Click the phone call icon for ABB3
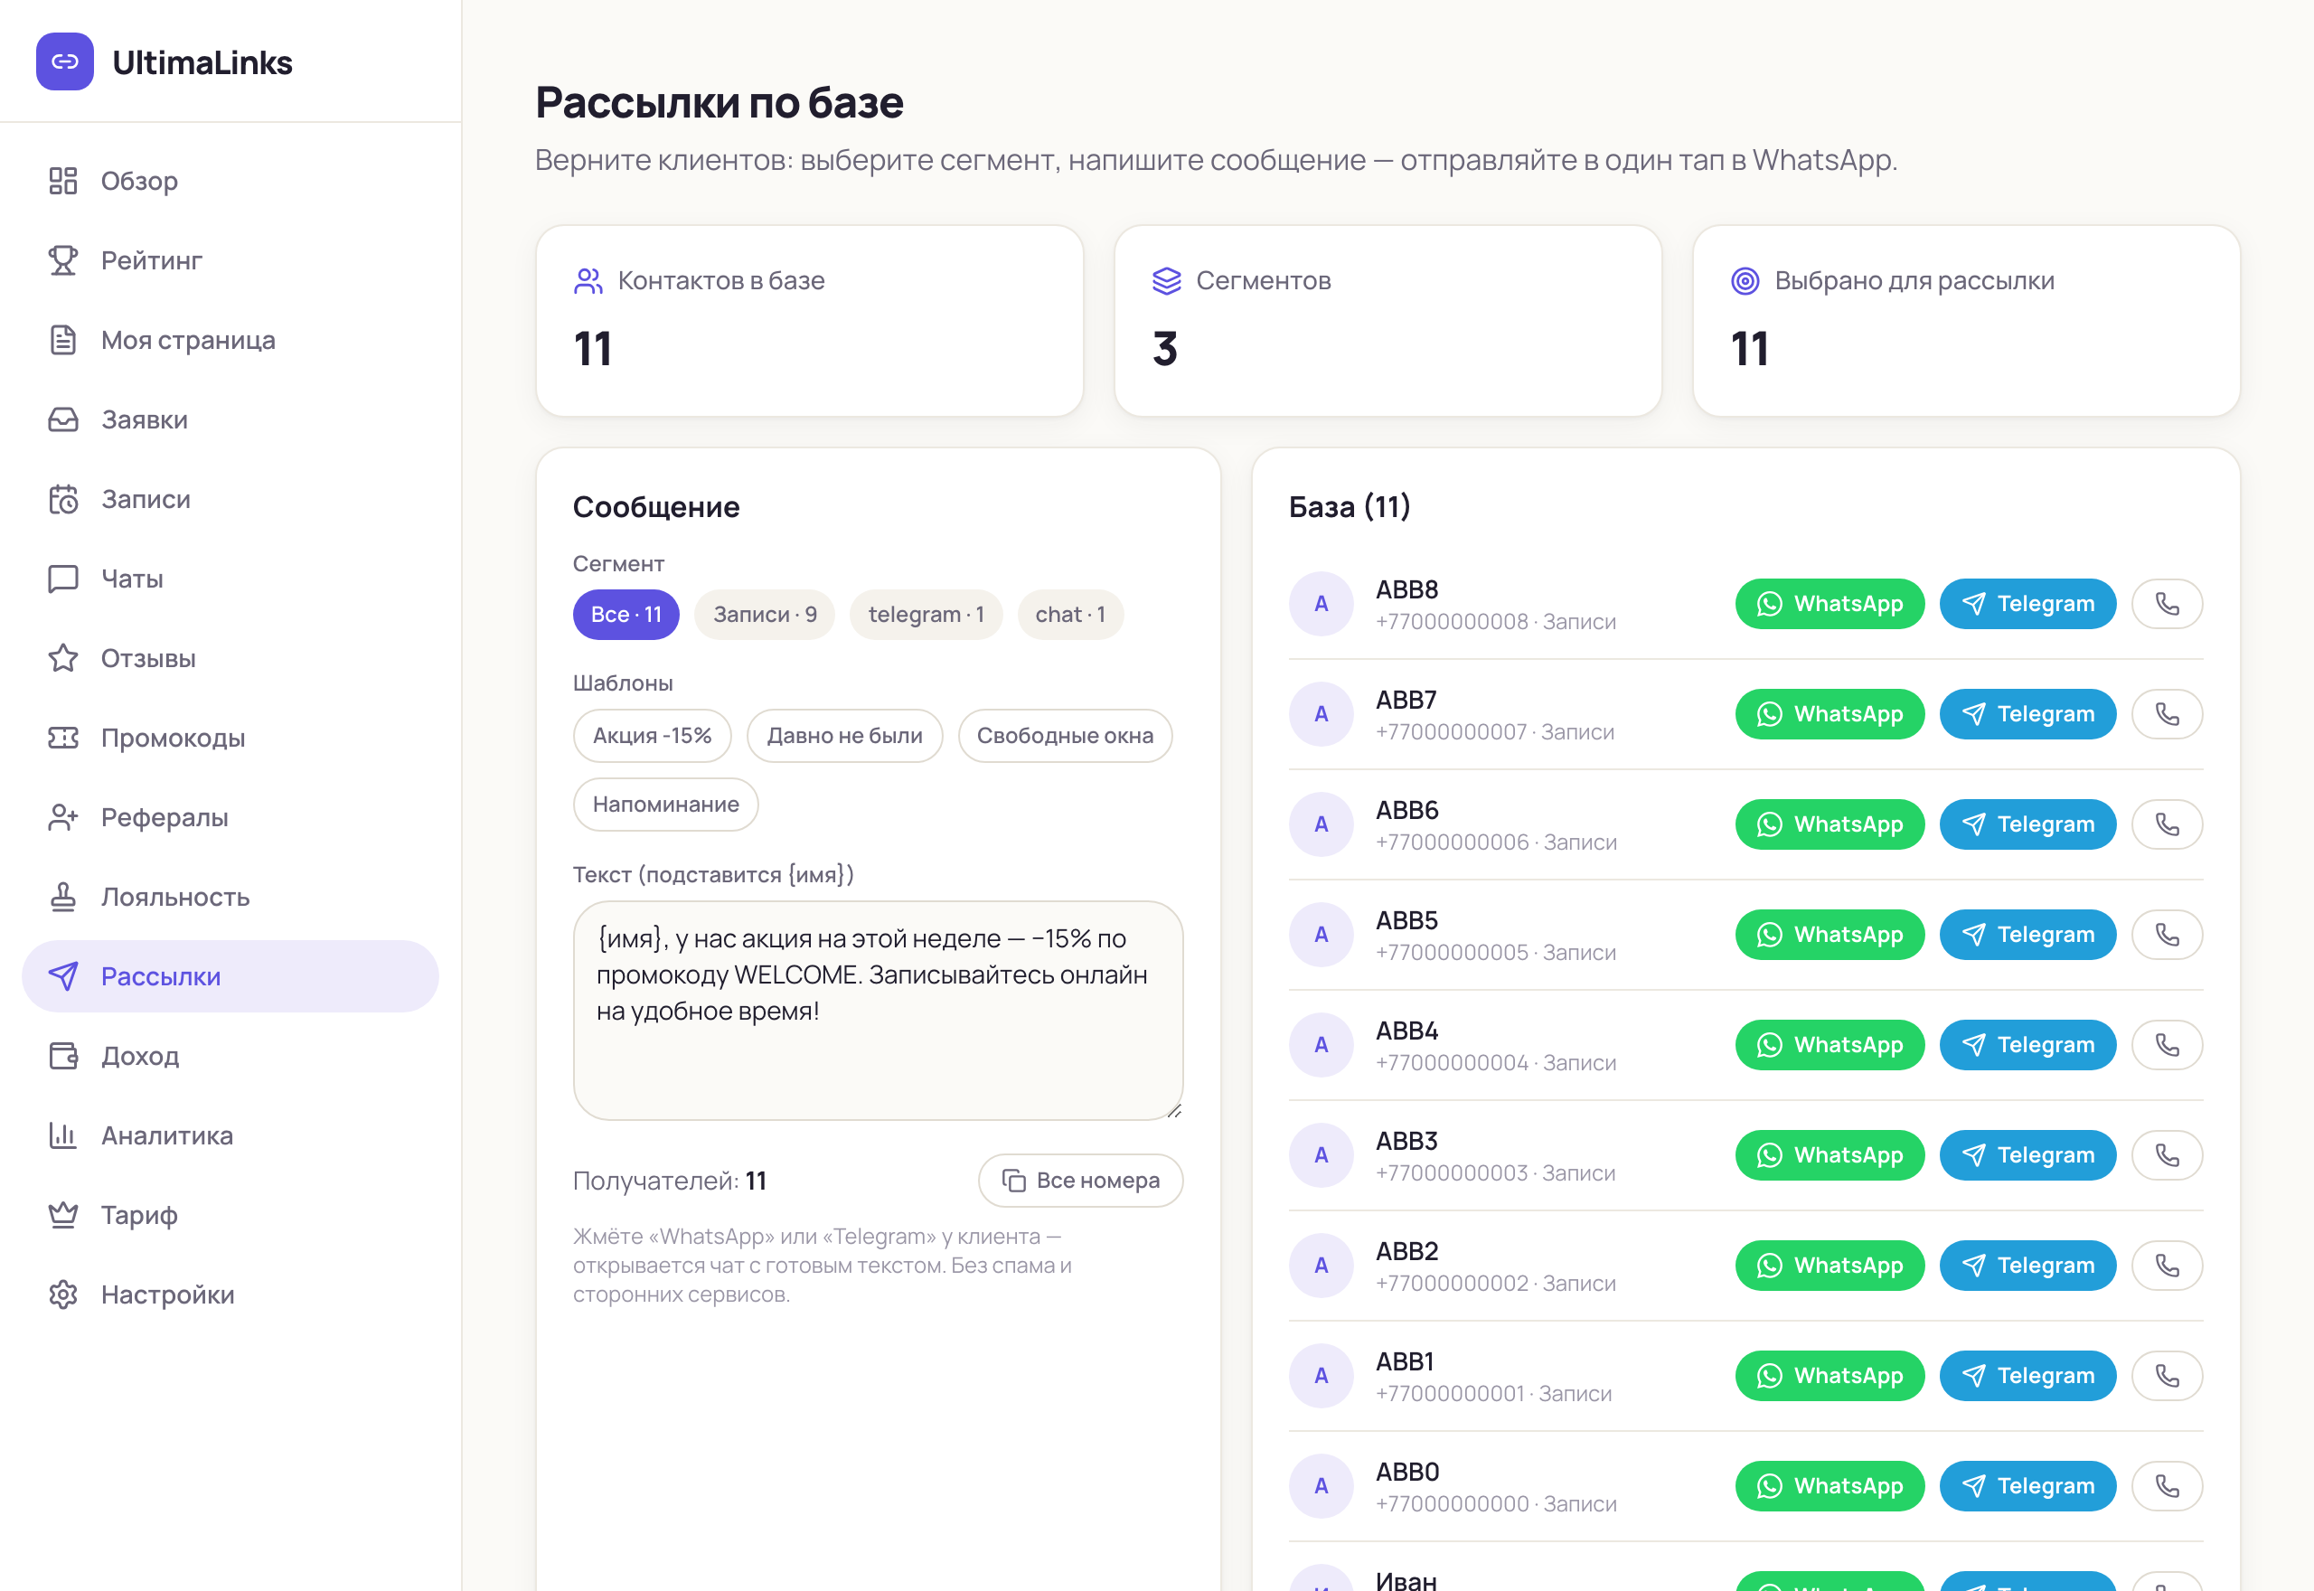Viewport: 2314px width, 1591px height. click(x=2167, y=1155)
